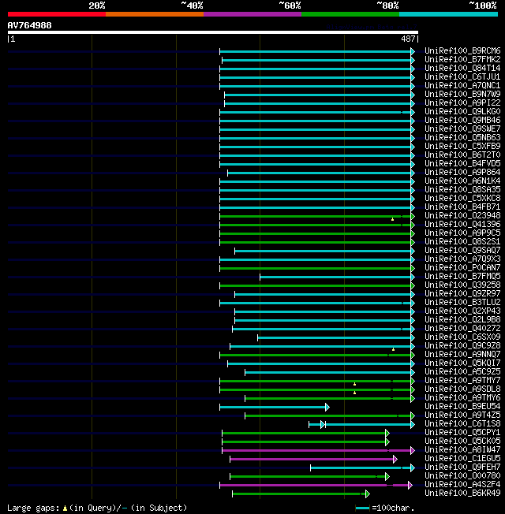Select the UniRef100_B6T2T0 label
Viewport: 505px width, 514px height.
[462, 155]
